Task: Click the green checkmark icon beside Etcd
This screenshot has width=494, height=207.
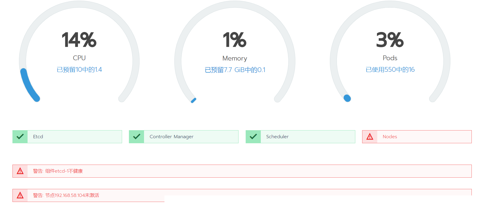Action: coord(20,137)
